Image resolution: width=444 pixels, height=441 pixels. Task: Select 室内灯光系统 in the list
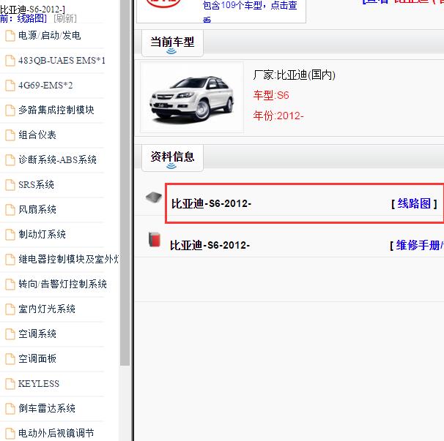pyautogui.click(x=47, y=309)
